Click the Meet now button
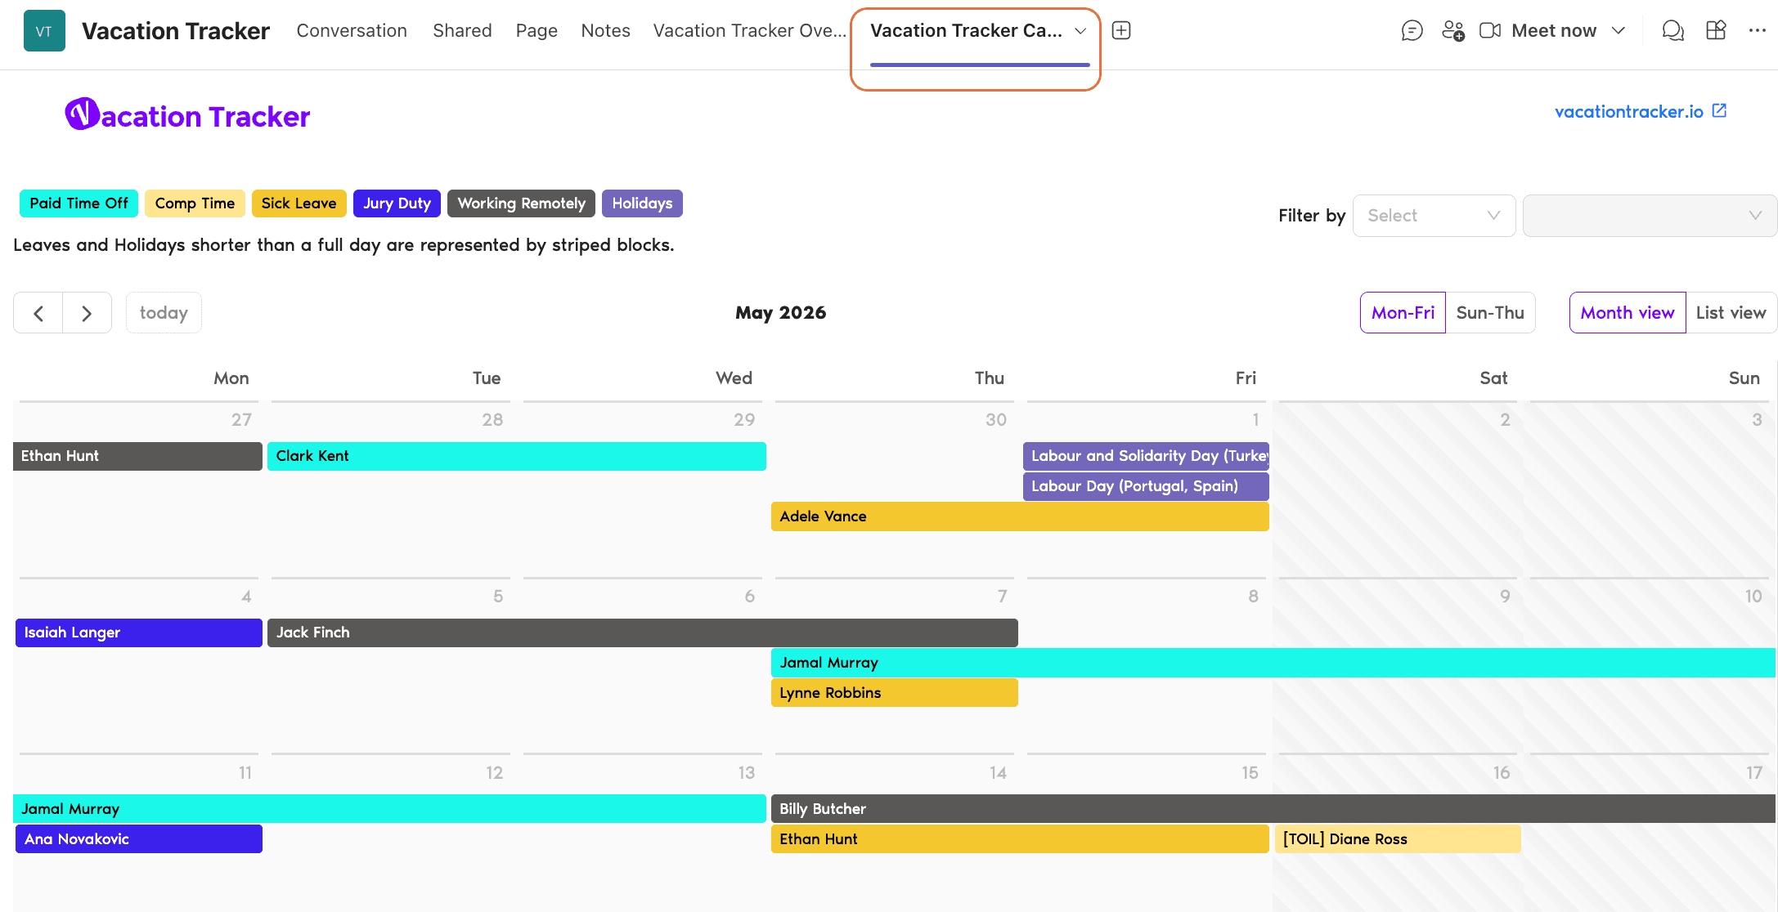This screenshot has height=912, width=1778. (1553, 31)
